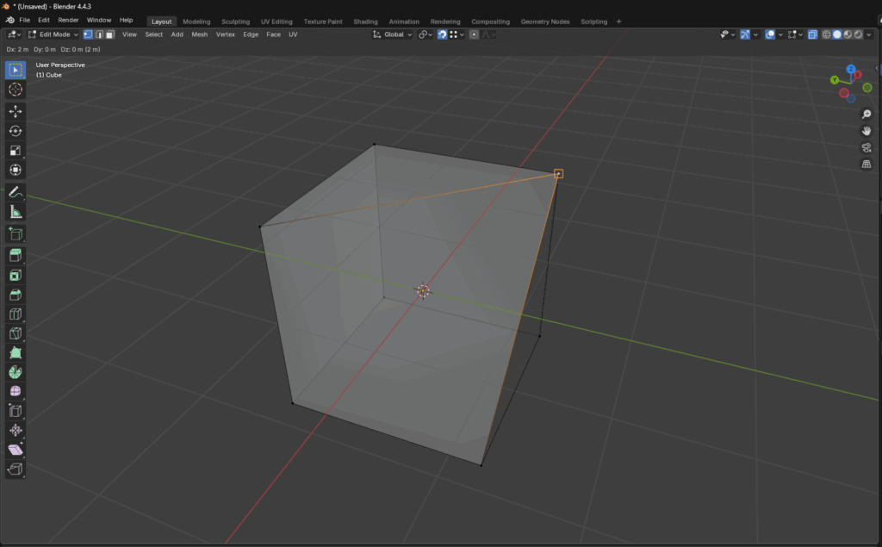Viewport: 882px width, 547px height.
Task: Switch to material preview shading
Action: (x=848, y=34)
